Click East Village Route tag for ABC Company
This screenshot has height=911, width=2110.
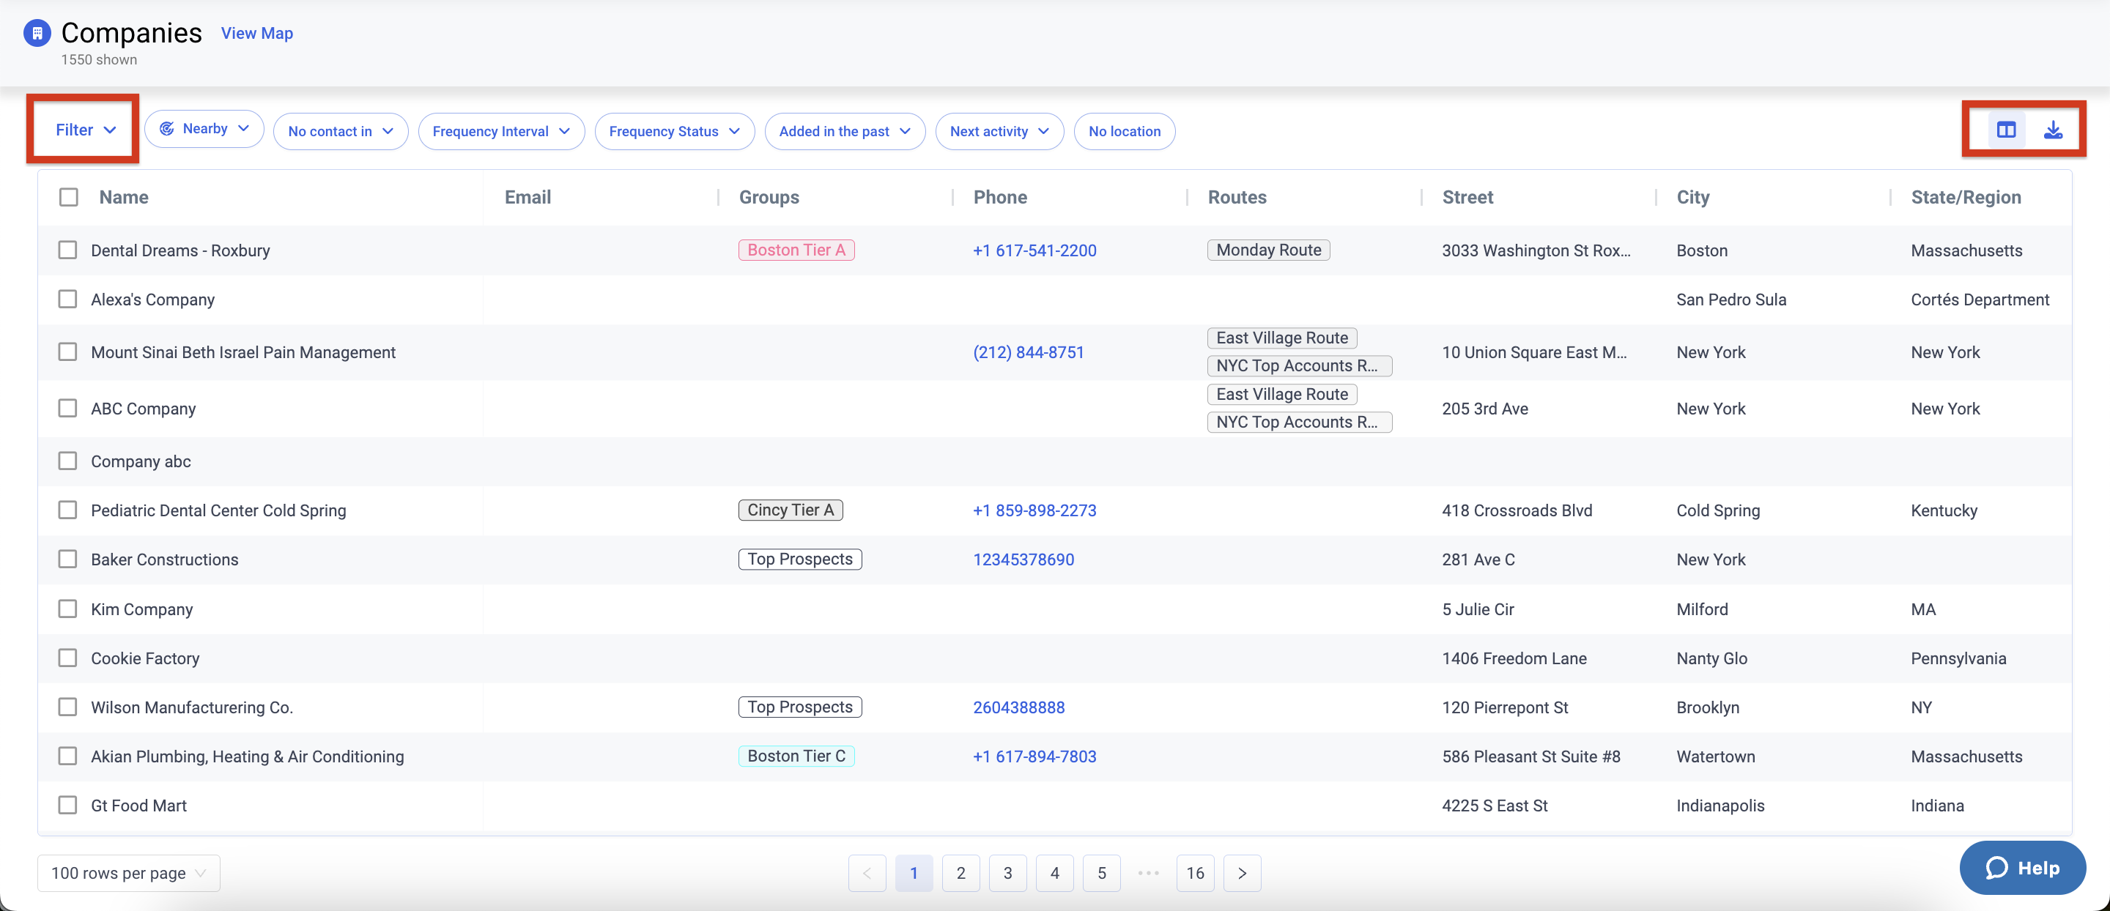tap(1282, 394)
